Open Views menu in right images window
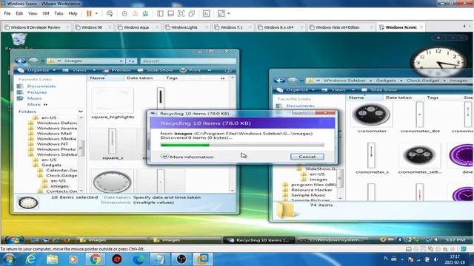Viewport: 474px width, 266px height. coord(338,90)
